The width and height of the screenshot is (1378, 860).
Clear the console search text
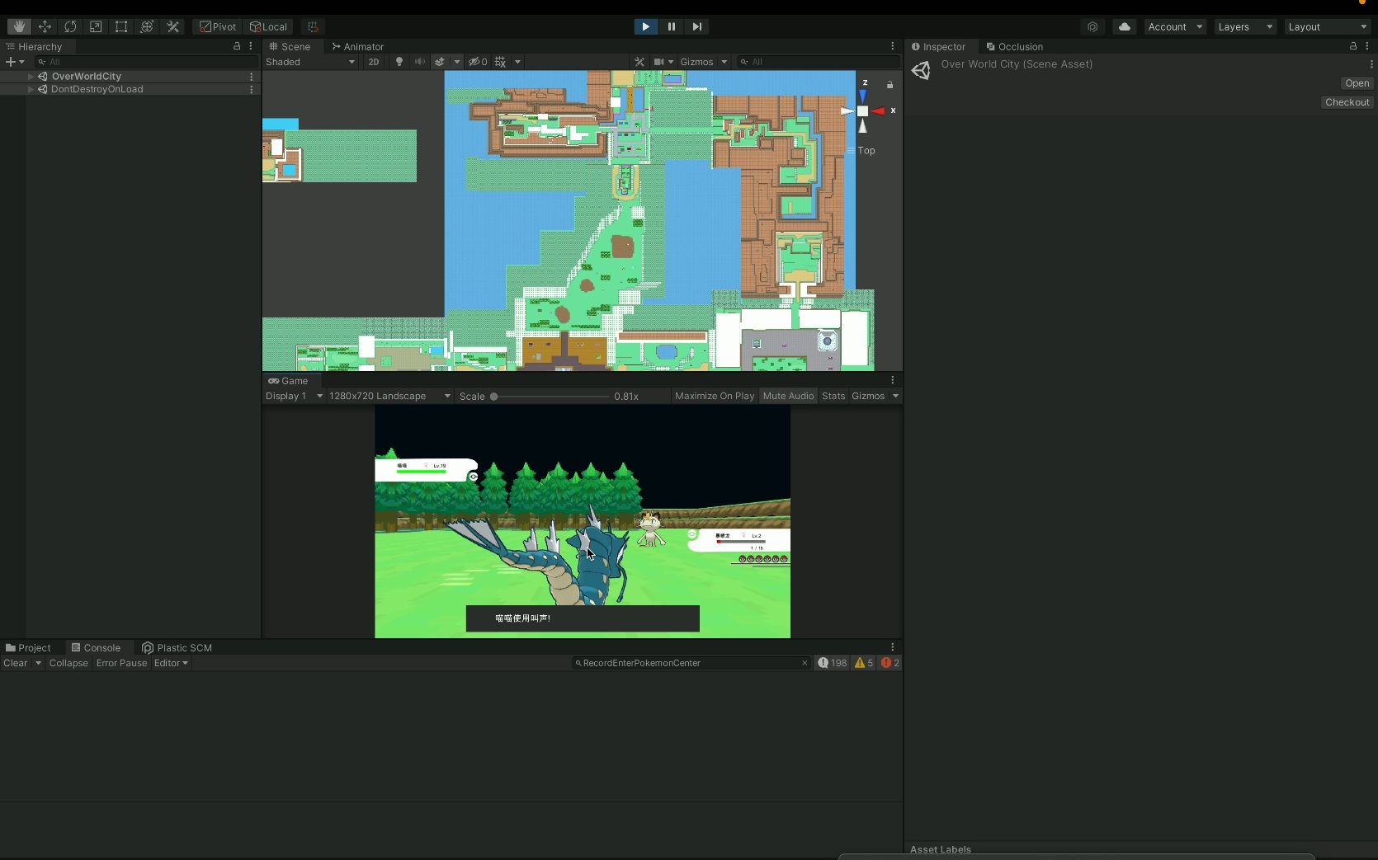[805, 663]
